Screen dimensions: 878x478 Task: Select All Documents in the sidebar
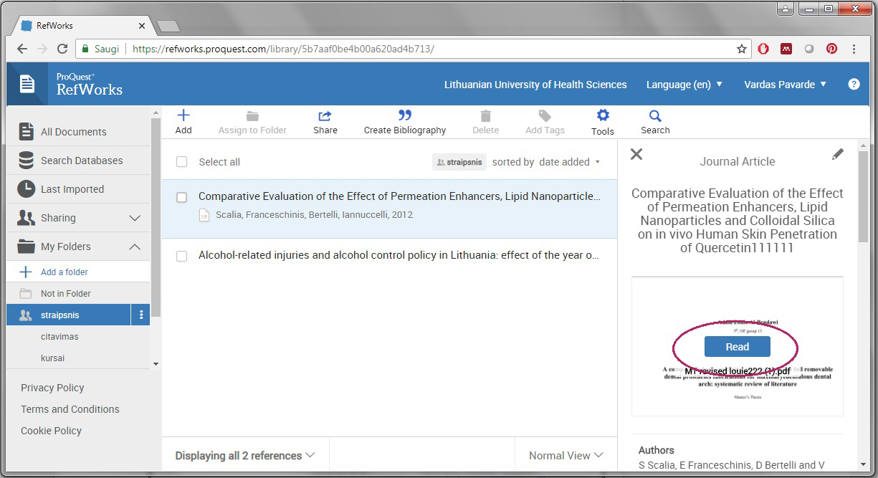pos(73,132)
